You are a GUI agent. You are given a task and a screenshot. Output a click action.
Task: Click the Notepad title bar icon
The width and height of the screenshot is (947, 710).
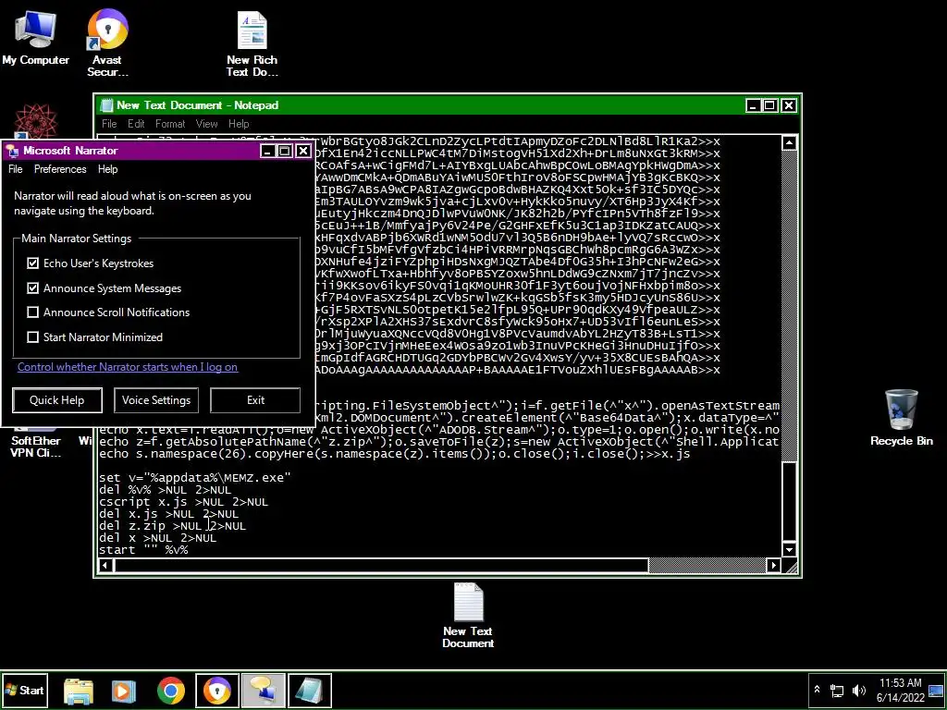pyautogui.click(x=107, y=105)
